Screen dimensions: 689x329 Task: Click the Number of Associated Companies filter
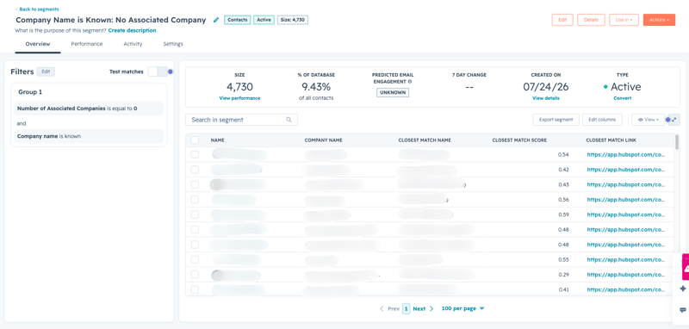90,108
